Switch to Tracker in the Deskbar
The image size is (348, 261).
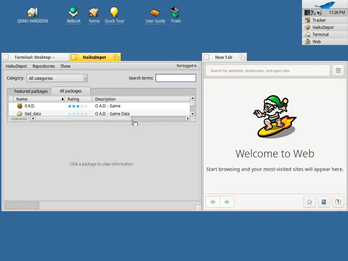point(325,20)
